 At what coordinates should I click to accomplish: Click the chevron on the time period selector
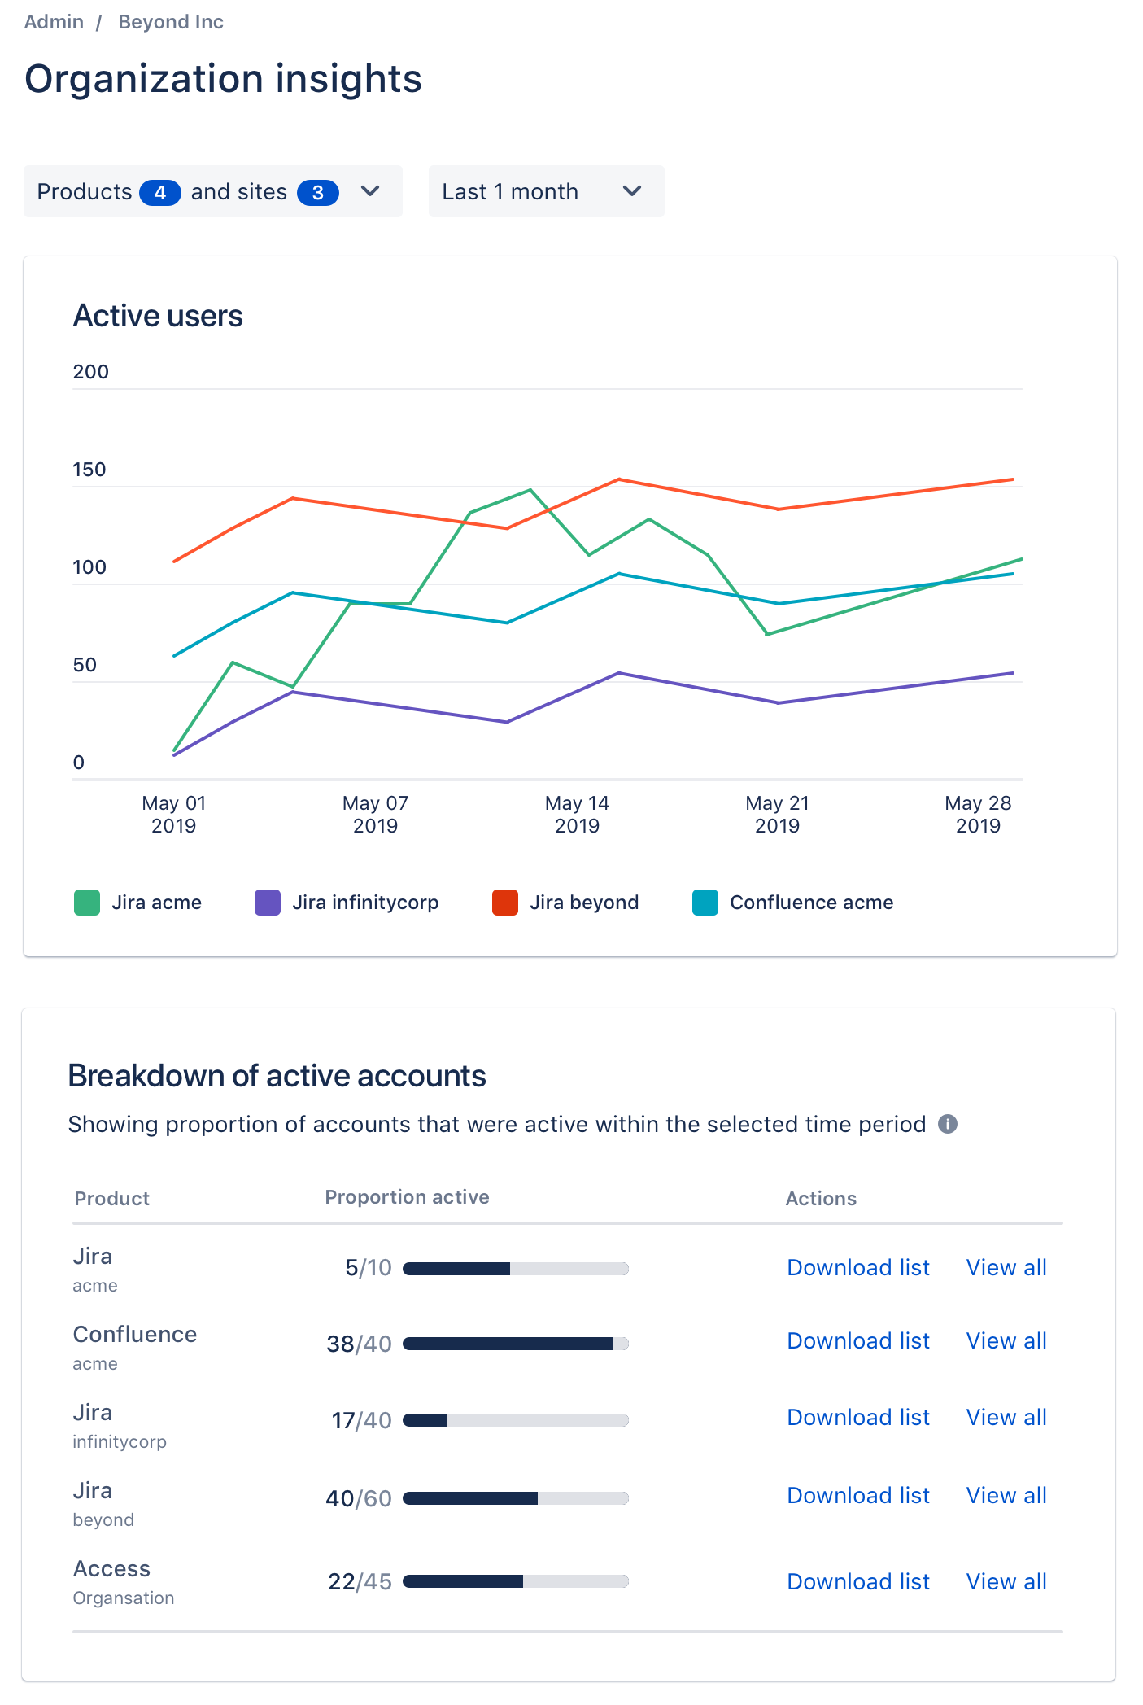pyautogui.click(x=632, y=191)
